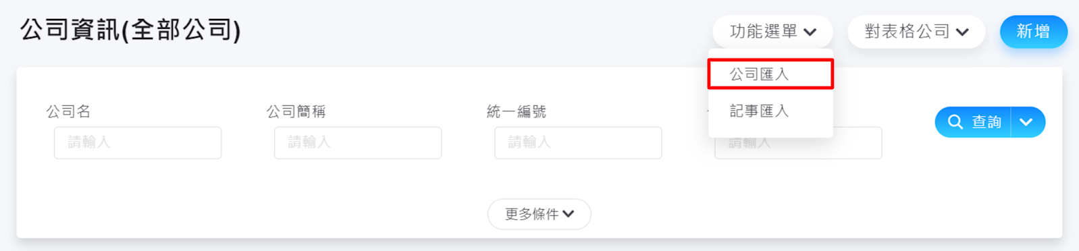Click chevron icon in 對表格公司 button
Screen dimensions: 1079x251
click(x=963, y=32)
